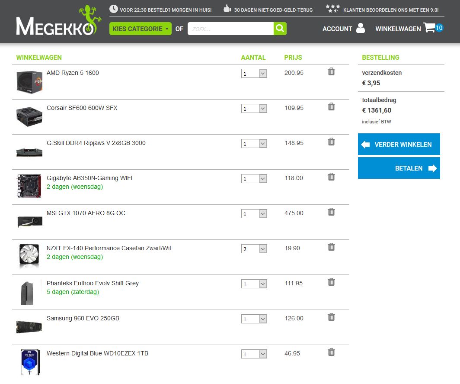The image size is (460, 384).
Task: Delete Corsair SF600 600W SFX with trash icon
Action: [x=331, y=106]
